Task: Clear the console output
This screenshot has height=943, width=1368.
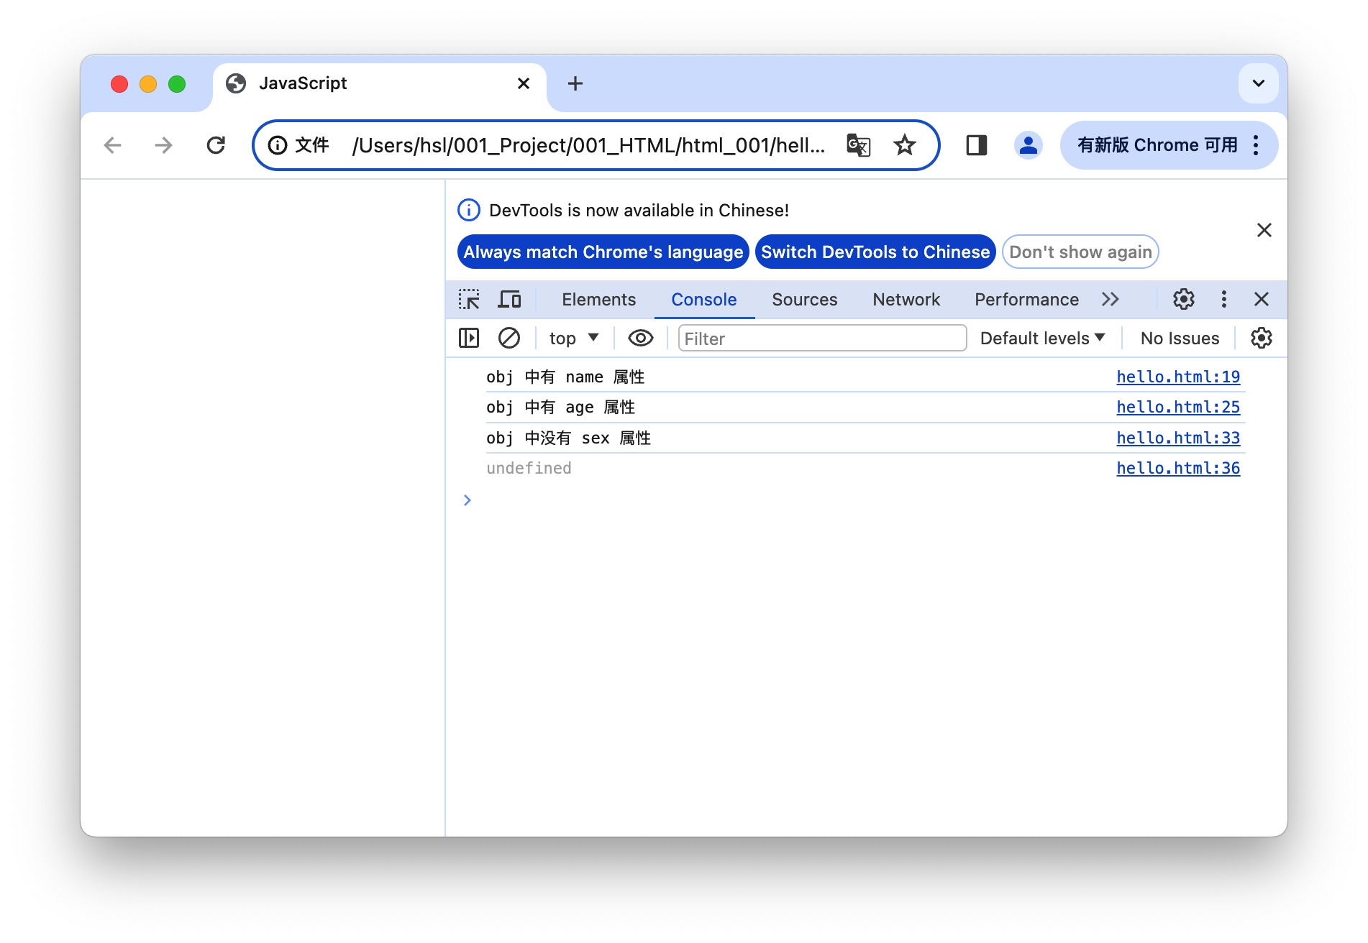Action: (509, 338)
